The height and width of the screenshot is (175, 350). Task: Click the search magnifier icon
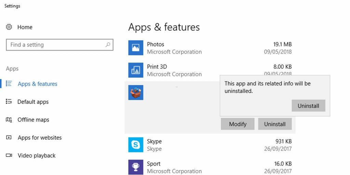pos(108,45)
